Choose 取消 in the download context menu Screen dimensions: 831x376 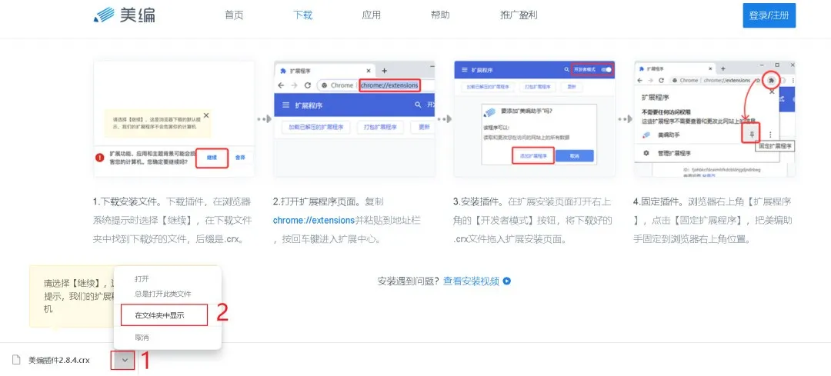(x=142, y=338)
